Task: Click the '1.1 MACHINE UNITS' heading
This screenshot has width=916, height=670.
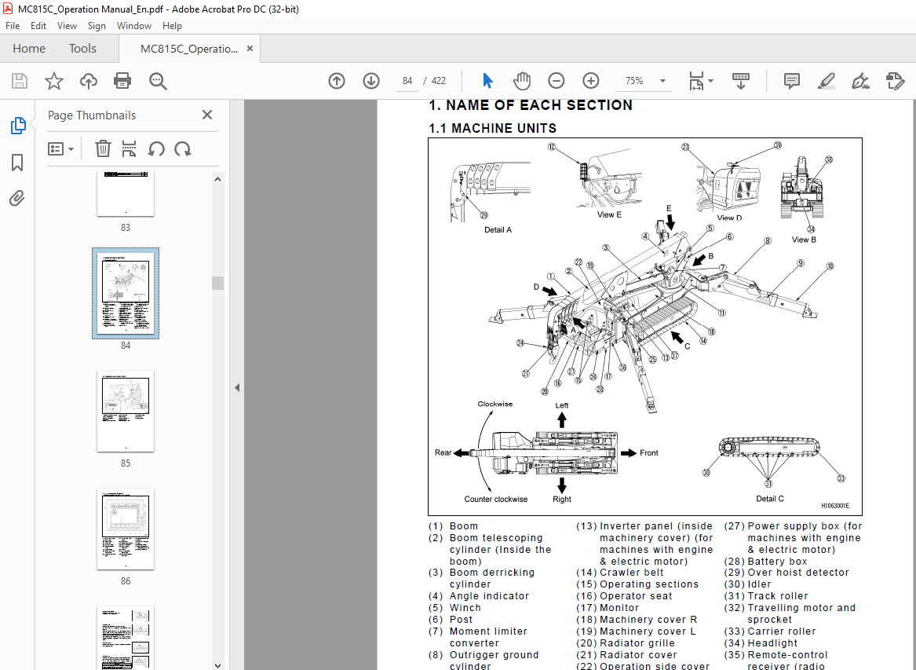Action: (492, 128)
